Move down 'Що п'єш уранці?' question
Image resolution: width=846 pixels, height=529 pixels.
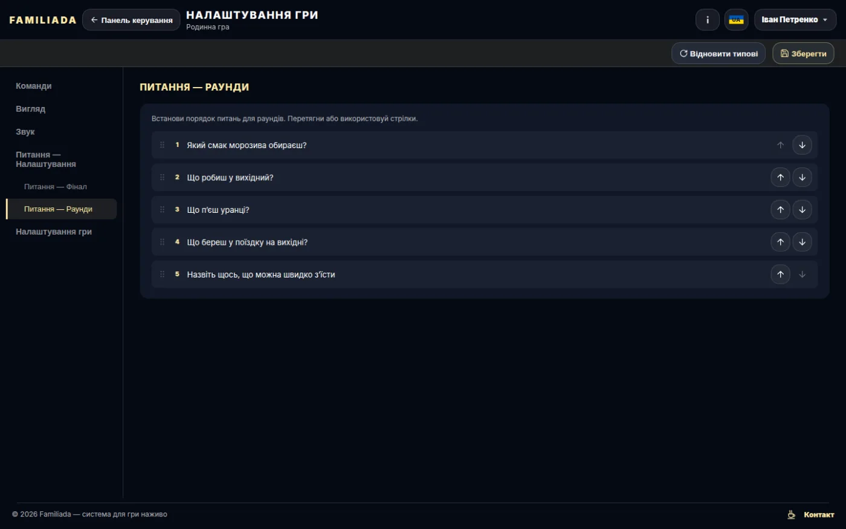coord(802,210)
